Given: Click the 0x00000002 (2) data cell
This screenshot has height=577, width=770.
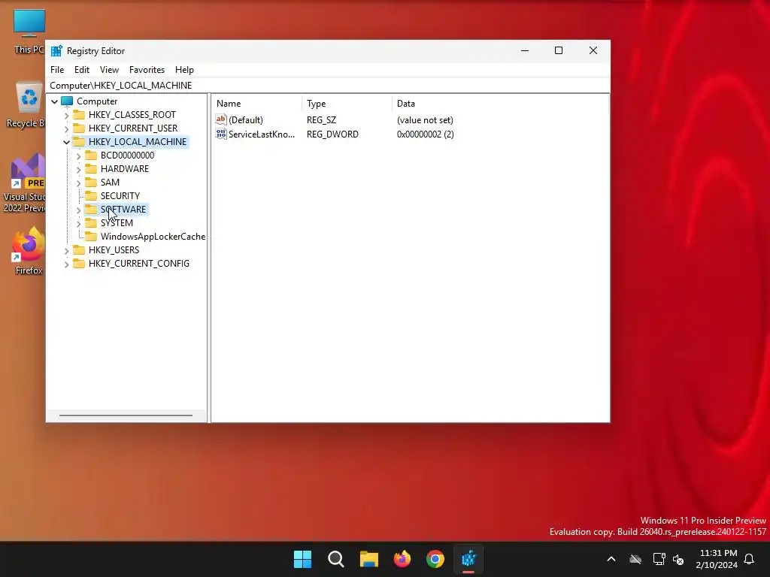Looking at the screenshot, I should click(426, 134).
